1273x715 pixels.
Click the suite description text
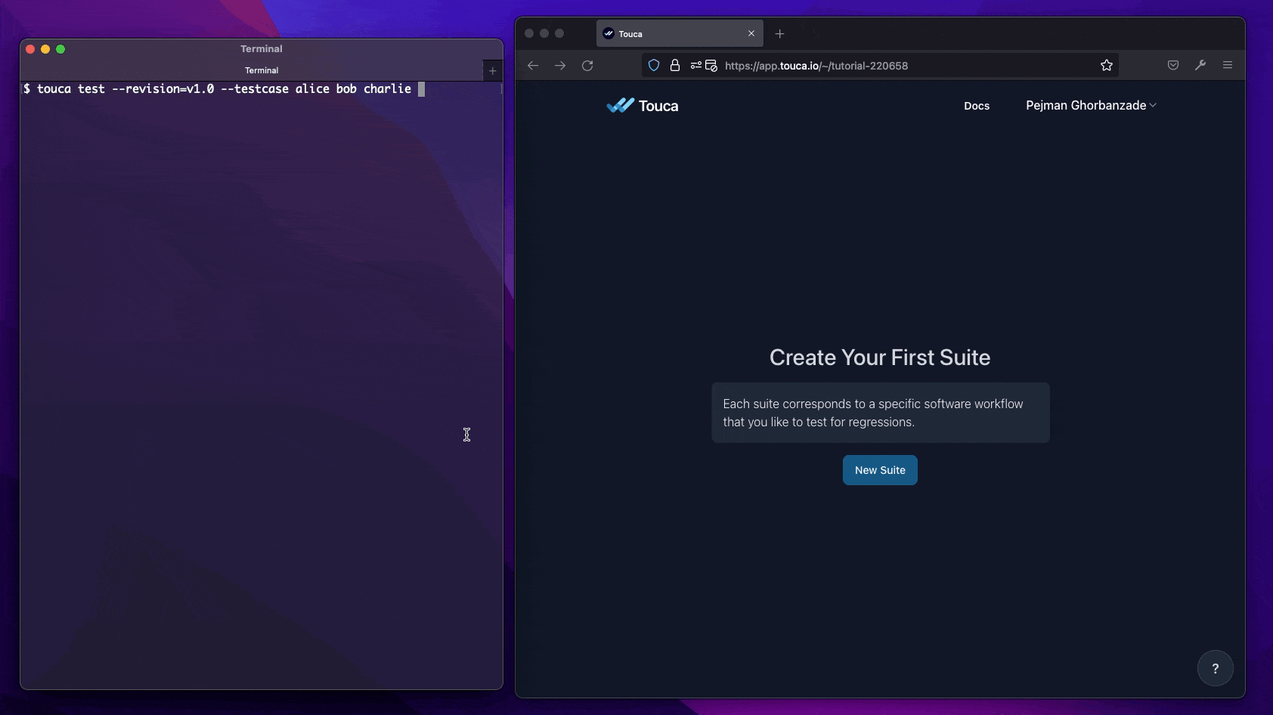[873, 413]
